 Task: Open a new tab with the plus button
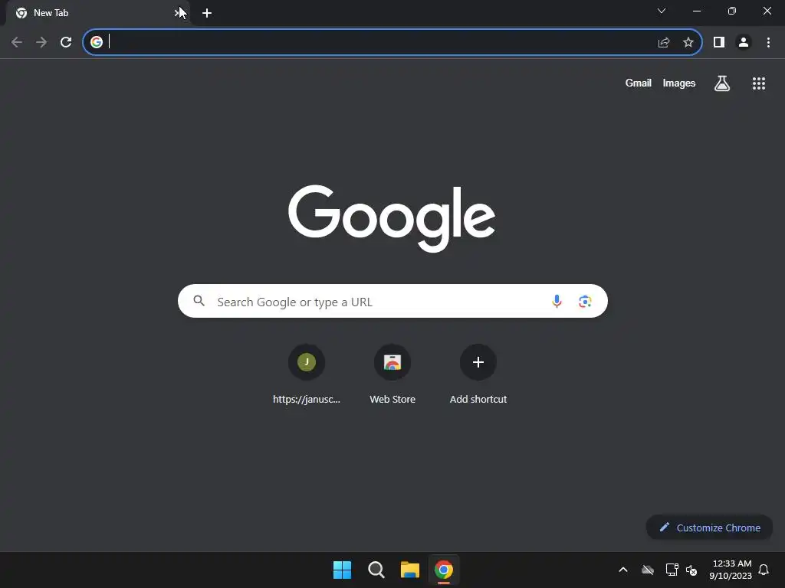207,13
